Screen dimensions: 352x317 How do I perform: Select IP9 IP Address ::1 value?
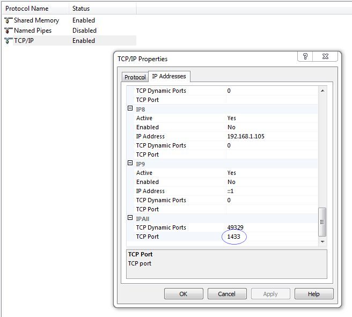click(x=230, y=191)
